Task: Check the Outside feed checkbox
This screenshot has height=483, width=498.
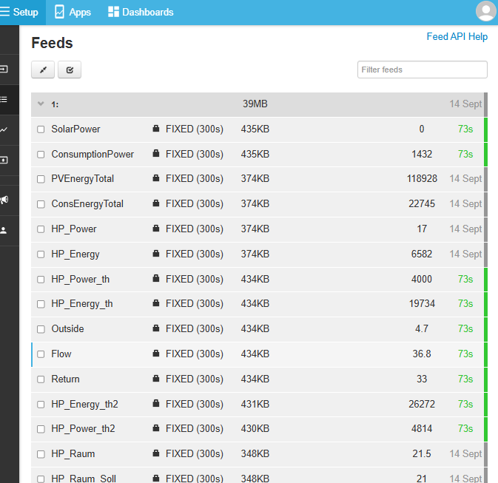Action: (x=41, y=329)
